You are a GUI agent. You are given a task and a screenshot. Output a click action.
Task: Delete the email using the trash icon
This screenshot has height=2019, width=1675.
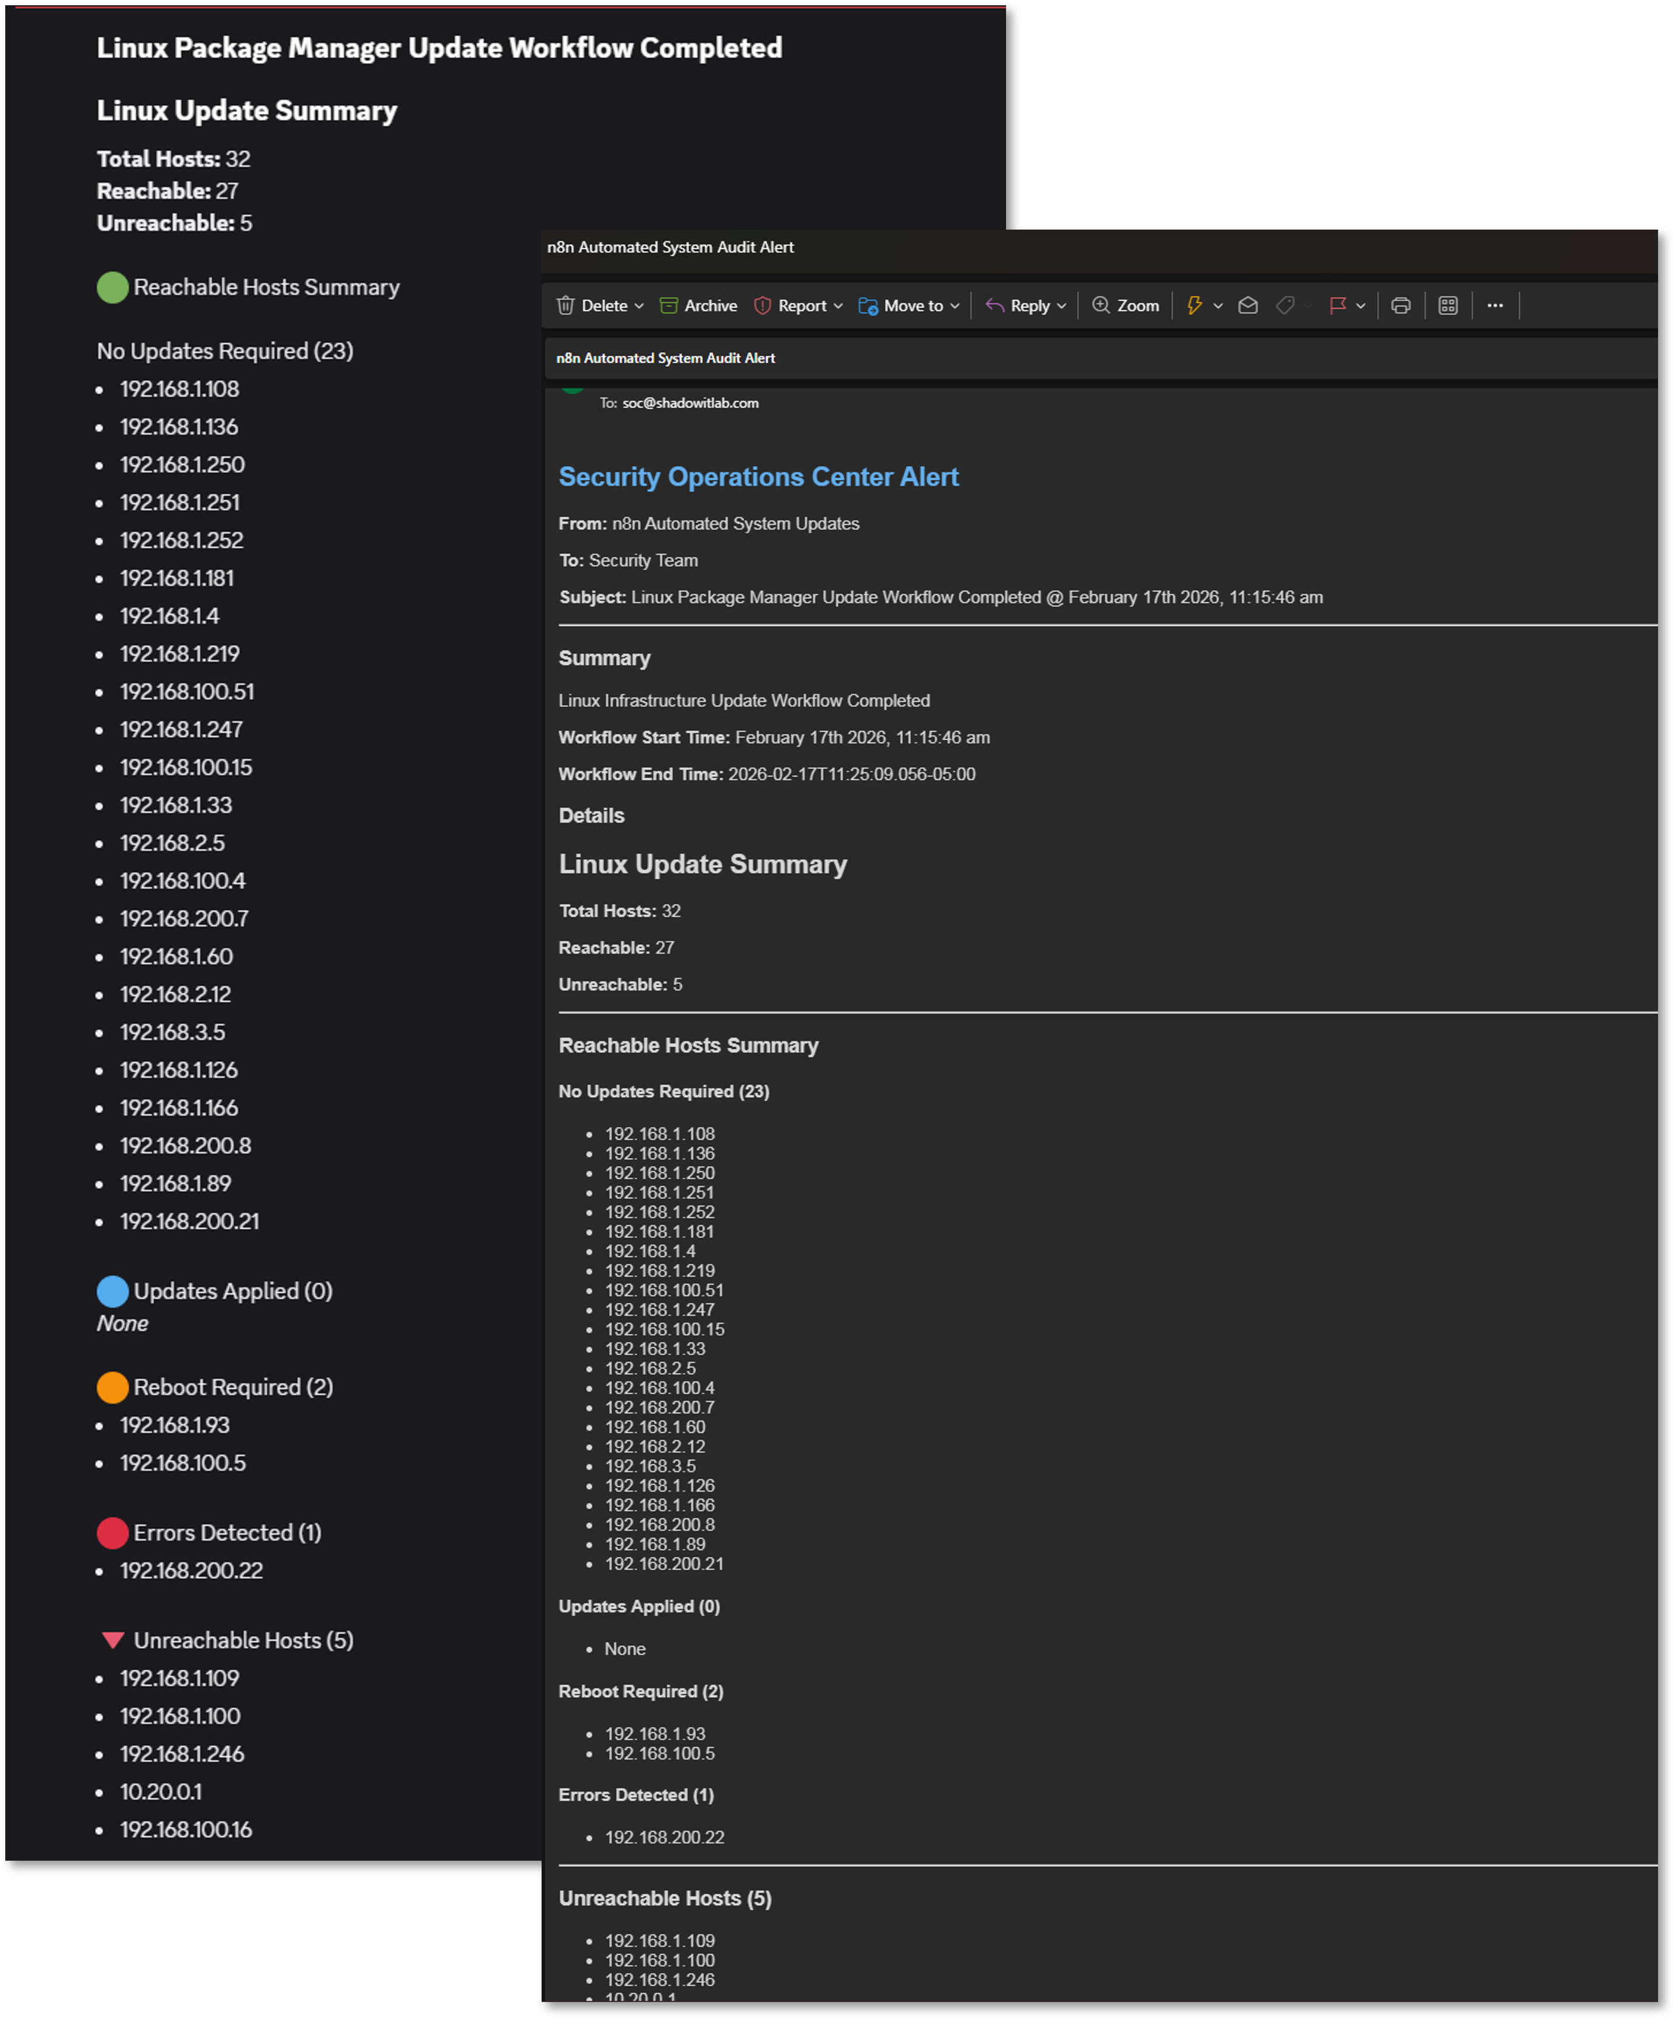point(596,306)
